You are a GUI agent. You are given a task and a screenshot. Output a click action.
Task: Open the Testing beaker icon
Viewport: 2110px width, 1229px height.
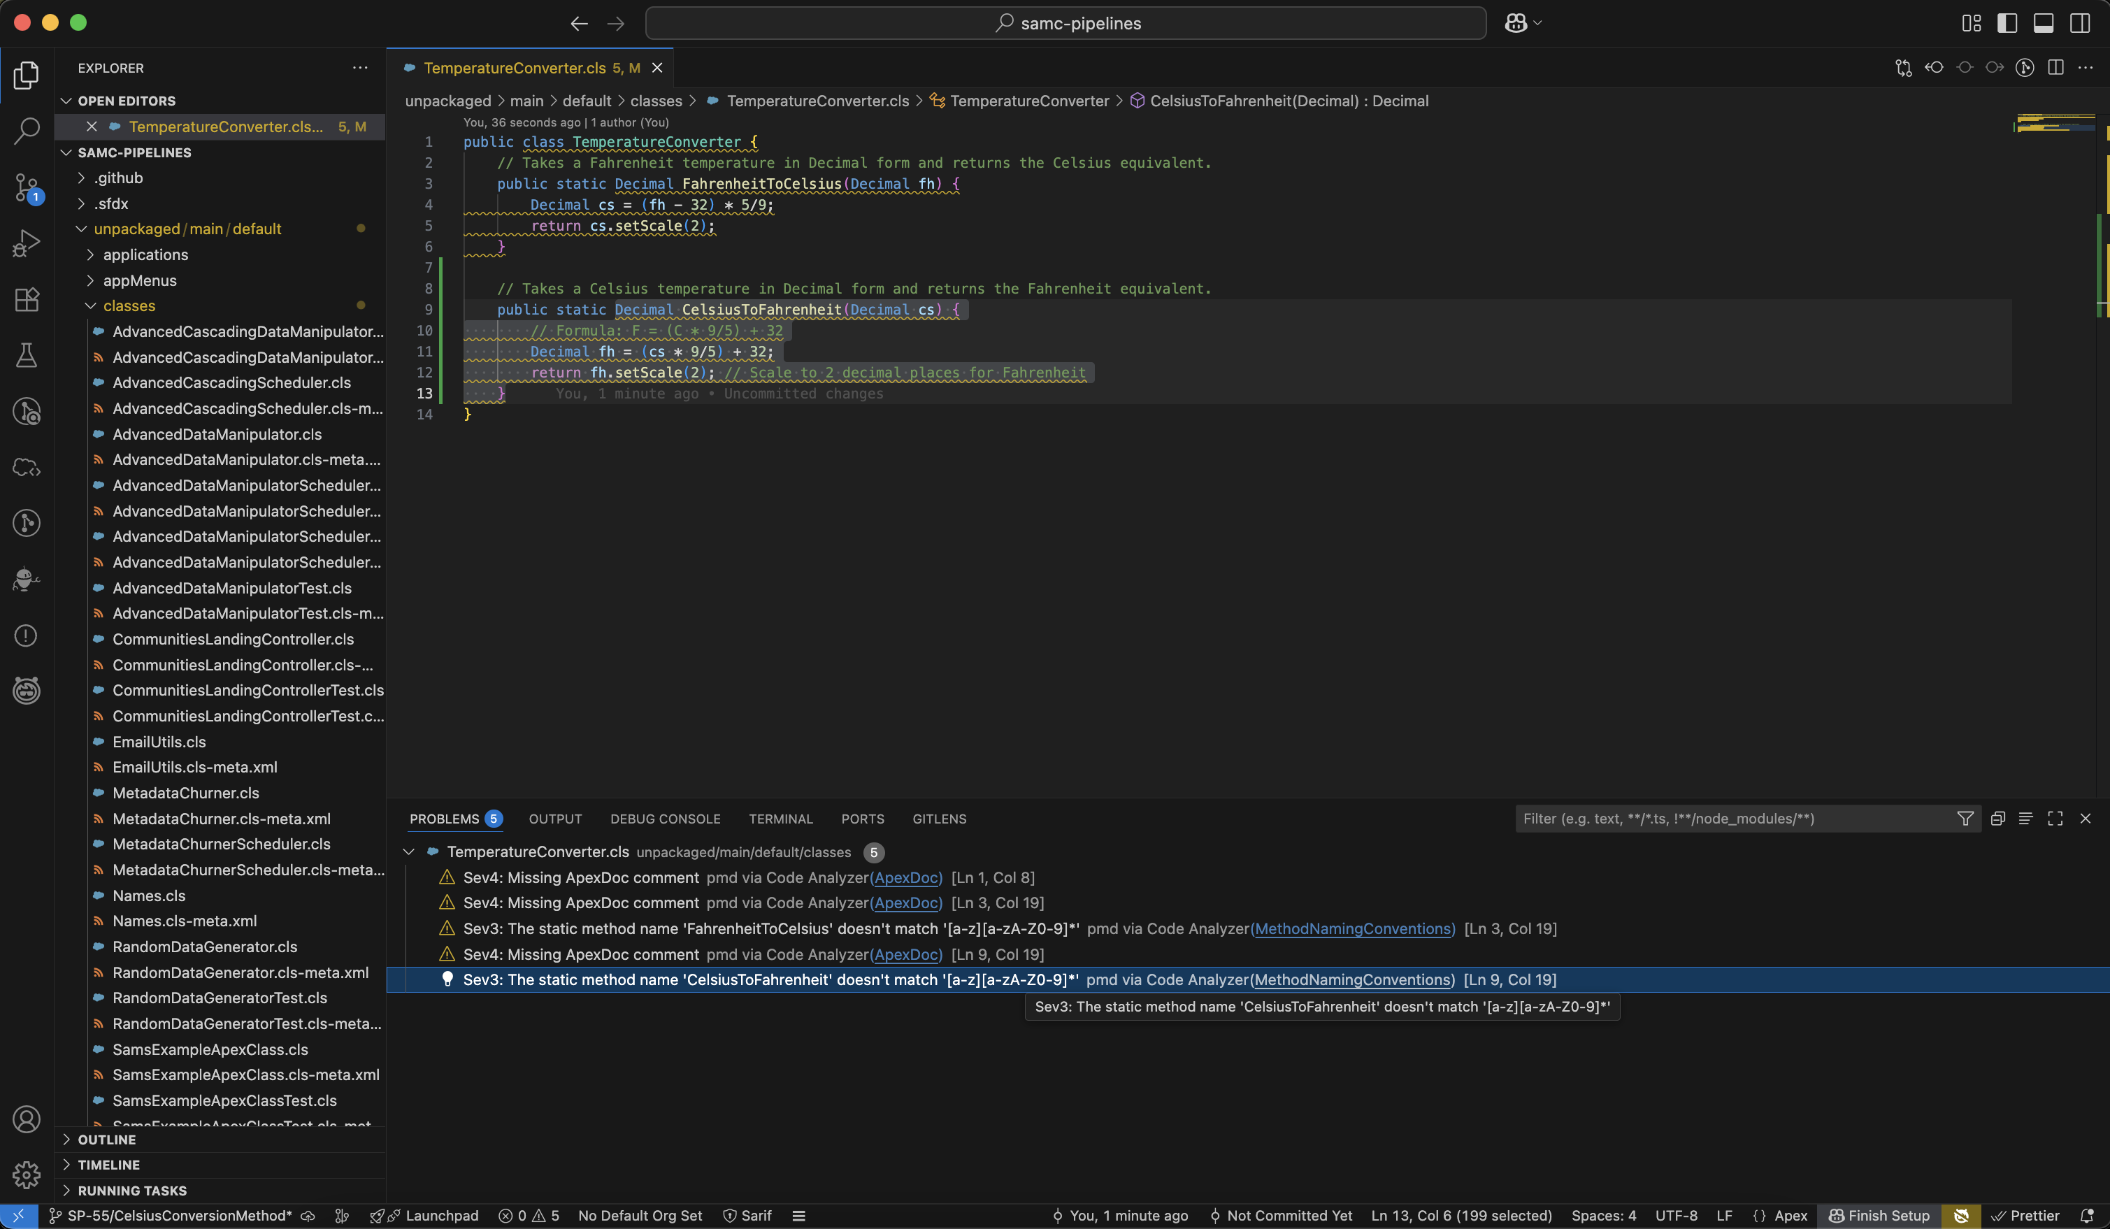pyautogui.click(x=27, y=355)
